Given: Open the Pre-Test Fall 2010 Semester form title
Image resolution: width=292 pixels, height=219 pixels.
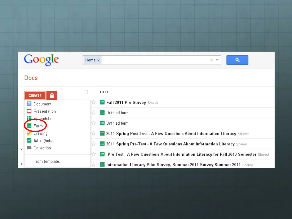Looking at the screenshot, I should tap(182, 154).
